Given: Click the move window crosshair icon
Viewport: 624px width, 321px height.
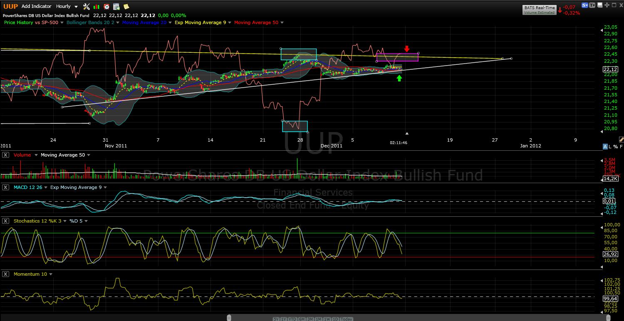Looking at the screenshot, I should (x=607, y=5).
